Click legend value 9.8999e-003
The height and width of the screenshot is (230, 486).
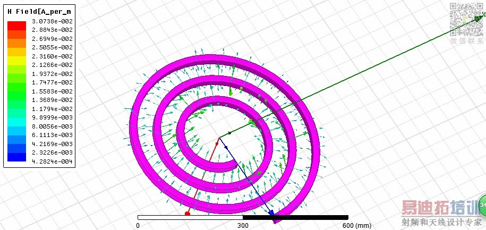tap(52, 117)
